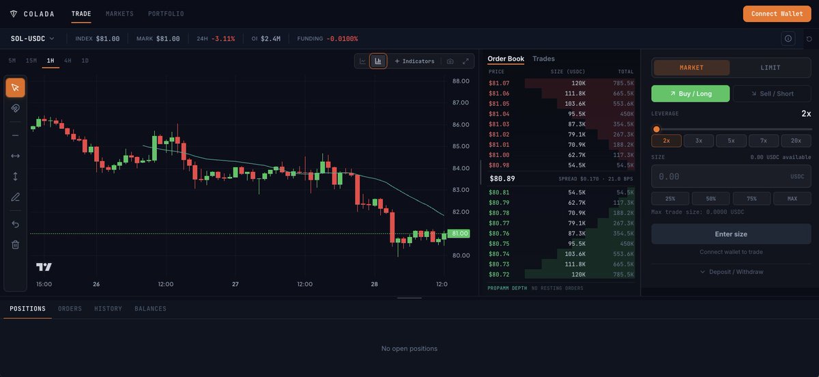Select the horizontal line drawing tool
Image resolution: width=819 pixels, height=377 pixels.
pos(15,135)
